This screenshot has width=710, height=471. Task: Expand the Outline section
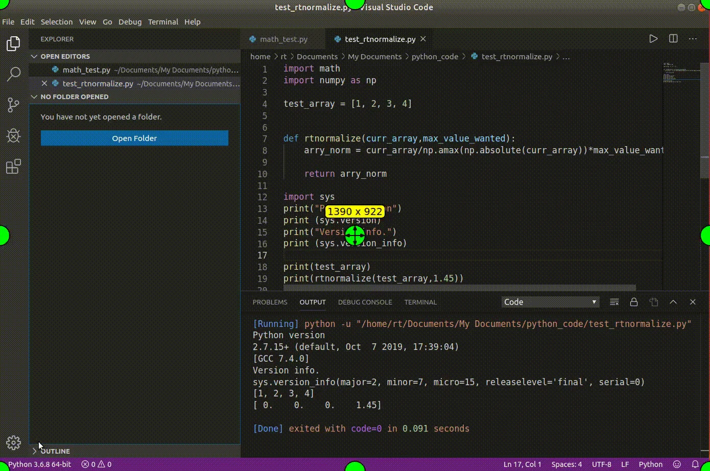click(x=35, y=451)
